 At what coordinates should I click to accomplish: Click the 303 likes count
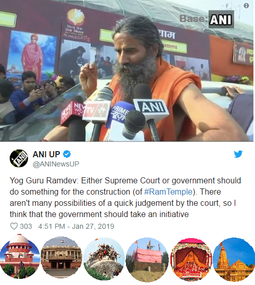(x=26, y=226)
